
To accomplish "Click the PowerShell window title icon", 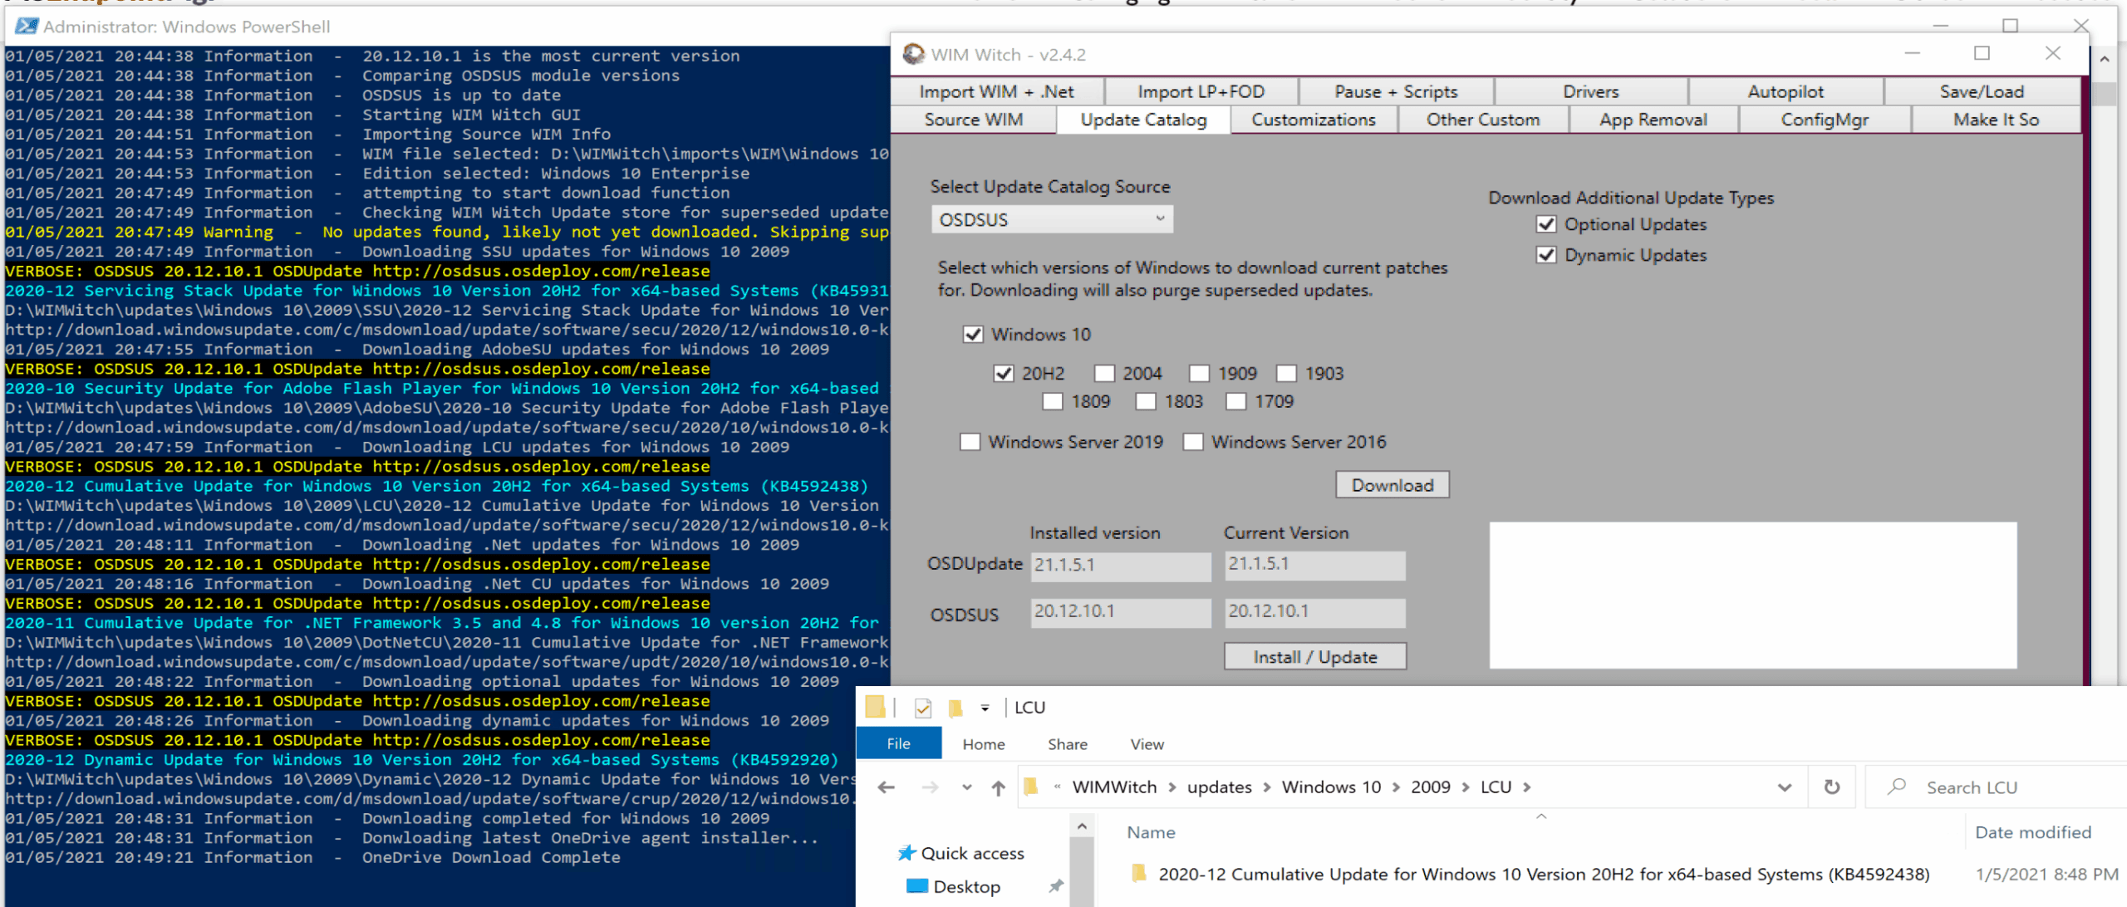I will [26, 26].
